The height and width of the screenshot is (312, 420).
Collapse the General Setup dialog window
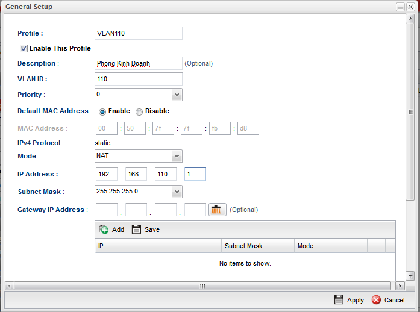pyautogui.click(x=400, y=7)
